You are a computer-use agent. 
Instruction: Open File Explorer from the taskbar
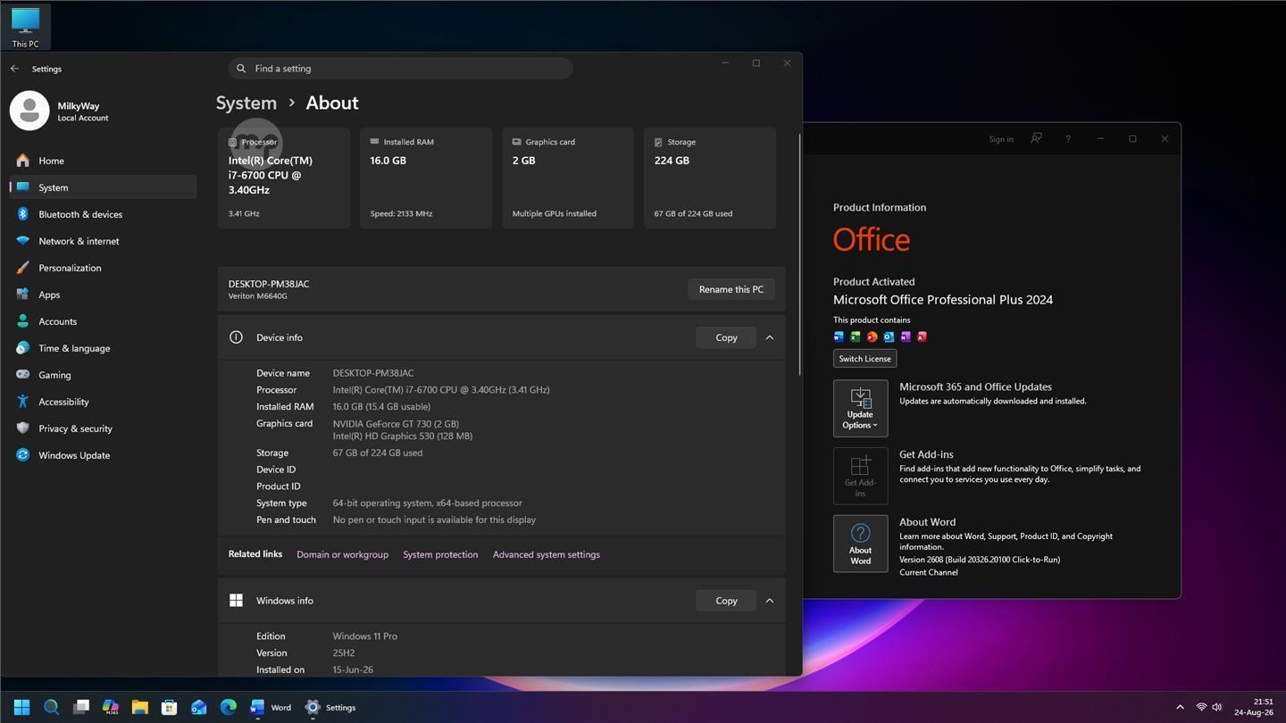pos(140,707)
